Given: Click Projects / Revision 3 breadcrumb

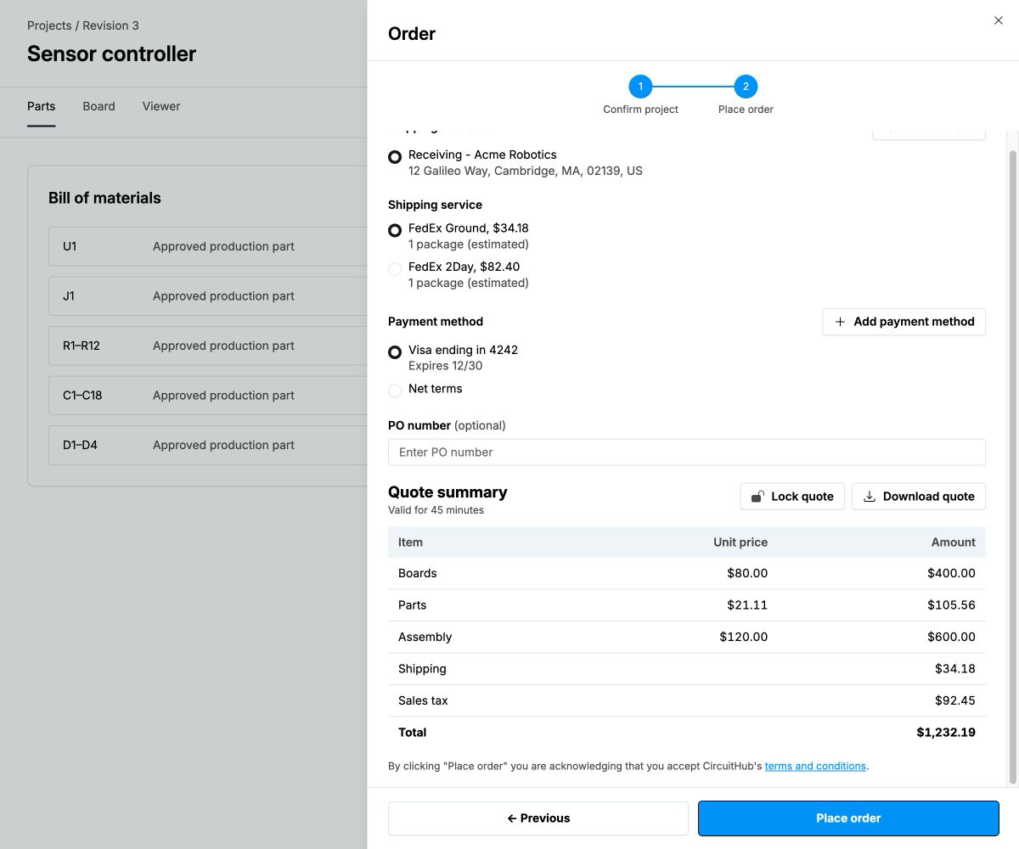Looking at the screenshot, I should pos(83,25).
